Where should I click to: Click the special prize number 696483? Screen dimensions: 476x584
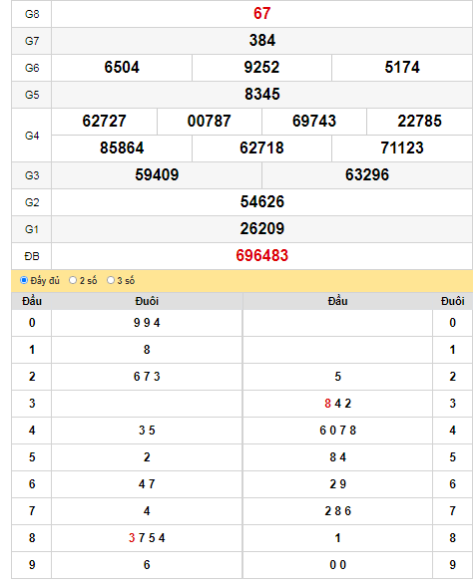click(261, 255)
